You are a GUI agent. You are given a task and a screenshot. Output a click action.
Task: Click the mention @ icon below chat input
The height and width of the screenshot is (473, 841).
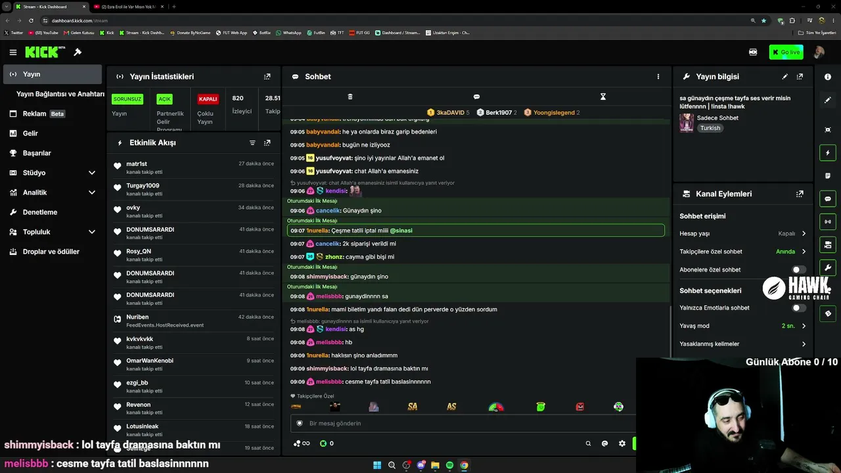pos(604,443)
